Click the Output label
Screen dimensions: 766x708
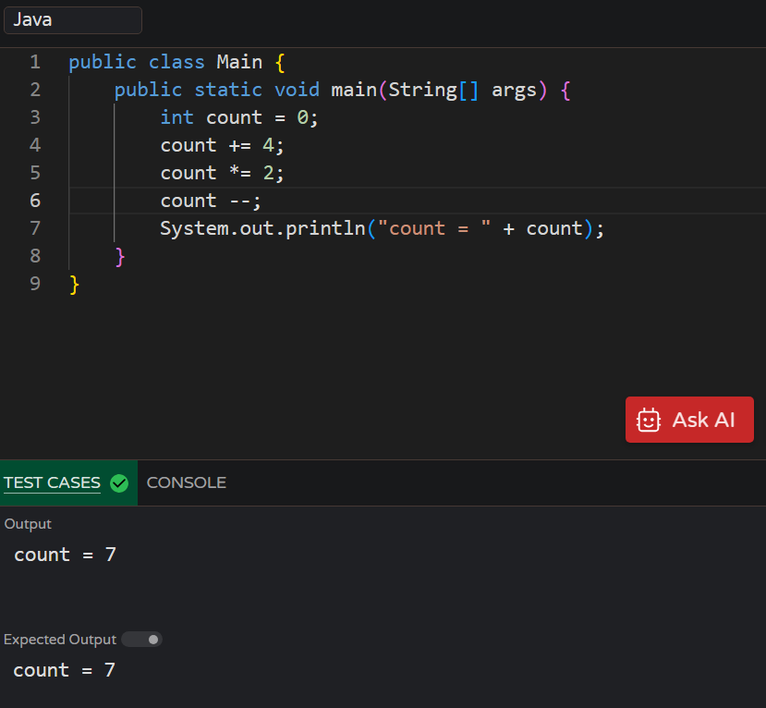(28, 523)
